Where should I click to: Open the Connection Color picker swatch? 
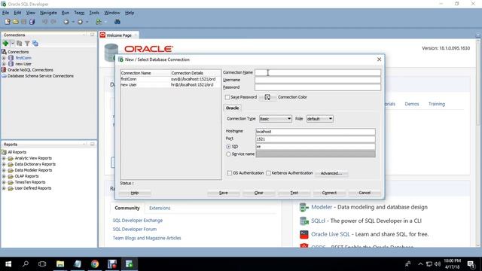click(x=267, y=97)
